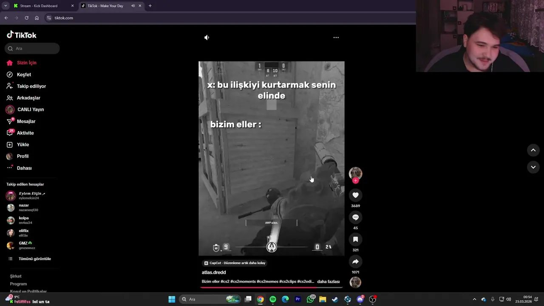This screenshot has height=306, width=544.
Task: Open the creator's avatar beside the video
Action: coord(355,173)
